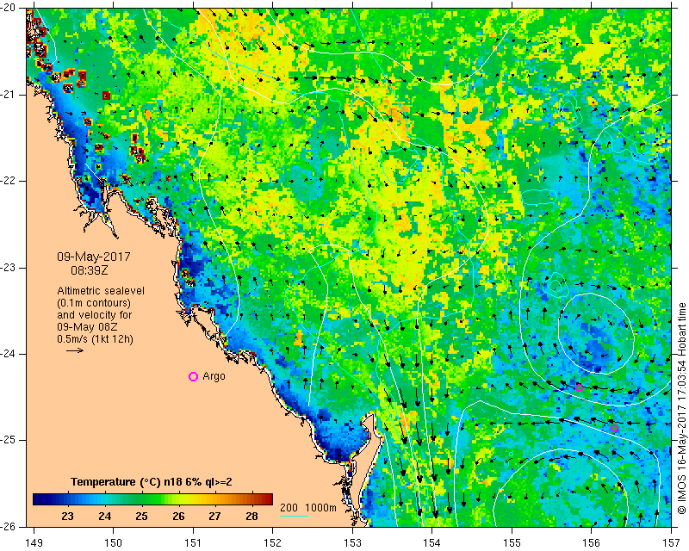This screenshot has width=689, height=551.
Task: Click the 'Argo' legend label
Action: pyautogui.click(x=214, y=376)
